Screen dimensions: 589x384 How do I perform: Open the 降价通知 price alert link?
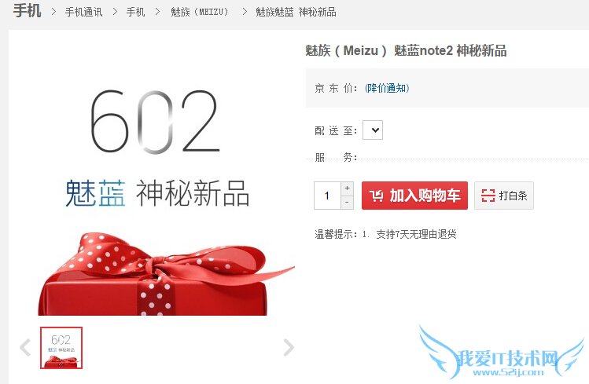(x=387, y=88)
